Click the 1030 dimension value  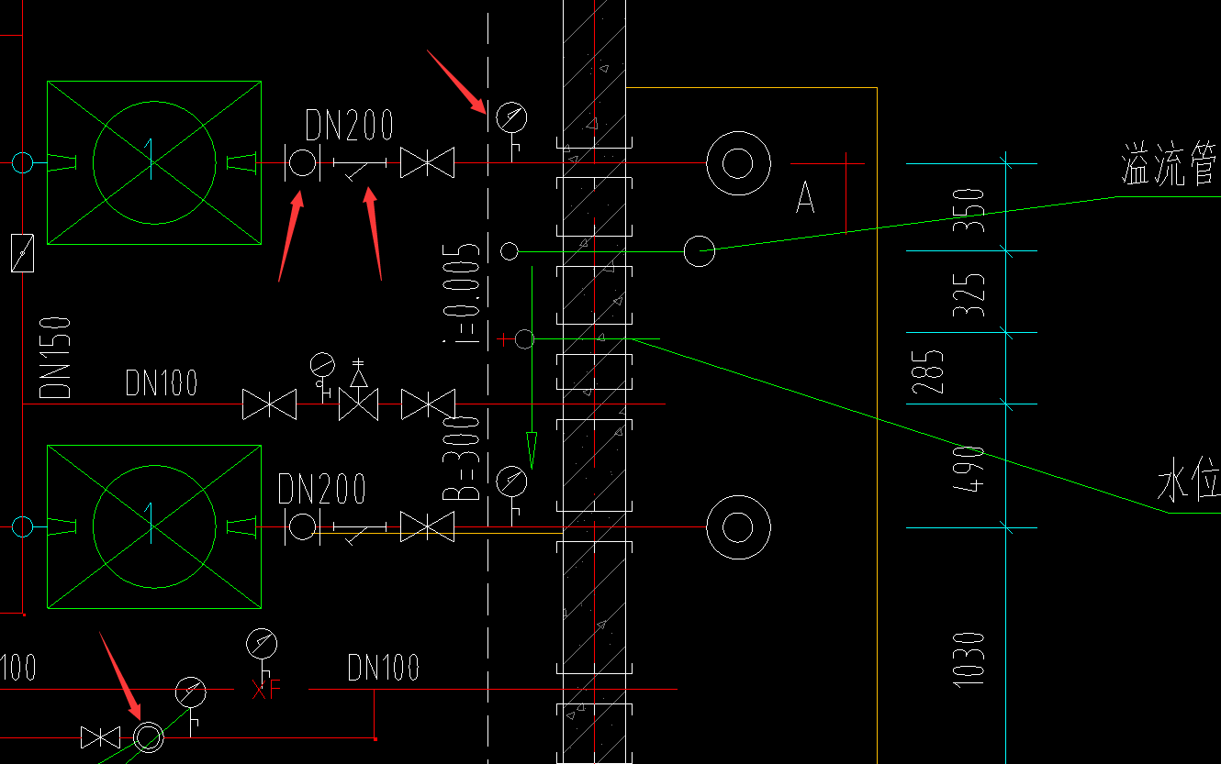[x=969, y=659]
